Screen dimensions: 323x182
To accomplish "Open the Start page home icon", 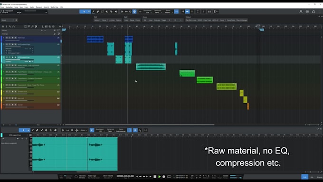I will (x=313, y=11).
